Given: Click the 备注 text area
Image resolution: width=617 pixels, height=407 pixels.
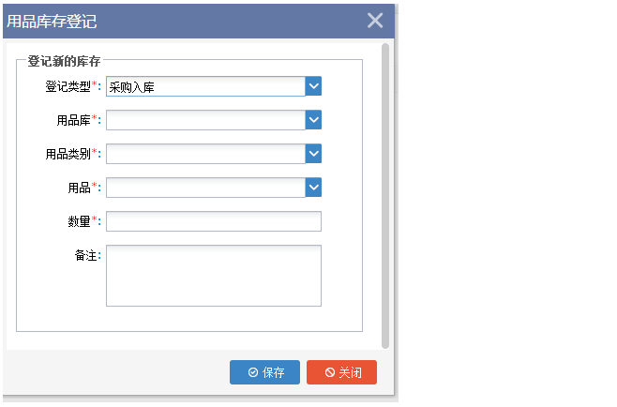Looking at the screenshot, I should (214, 276).
